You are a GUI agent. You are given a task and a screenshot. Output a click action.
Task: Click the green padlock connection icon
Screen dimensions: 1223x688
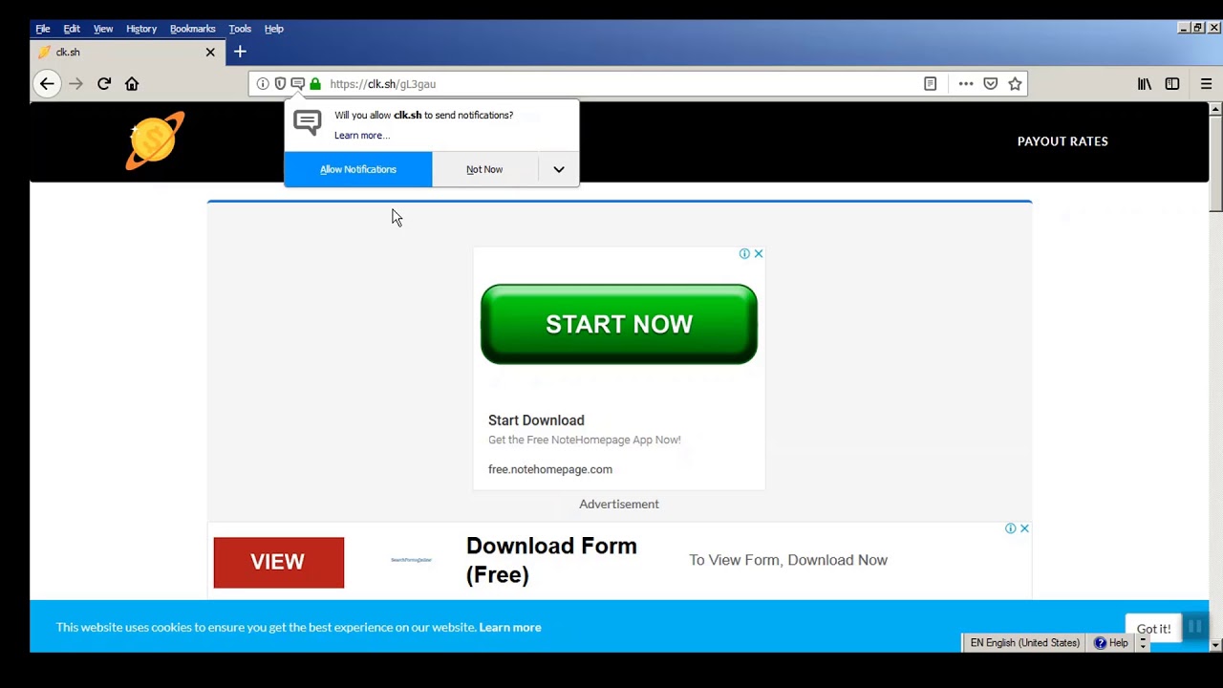tap(315, 84)
